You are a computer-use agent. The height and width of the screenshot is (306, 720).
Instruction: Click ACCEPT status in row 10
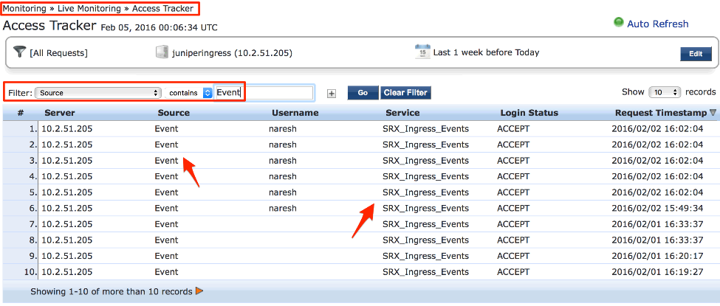coord(513,272)
